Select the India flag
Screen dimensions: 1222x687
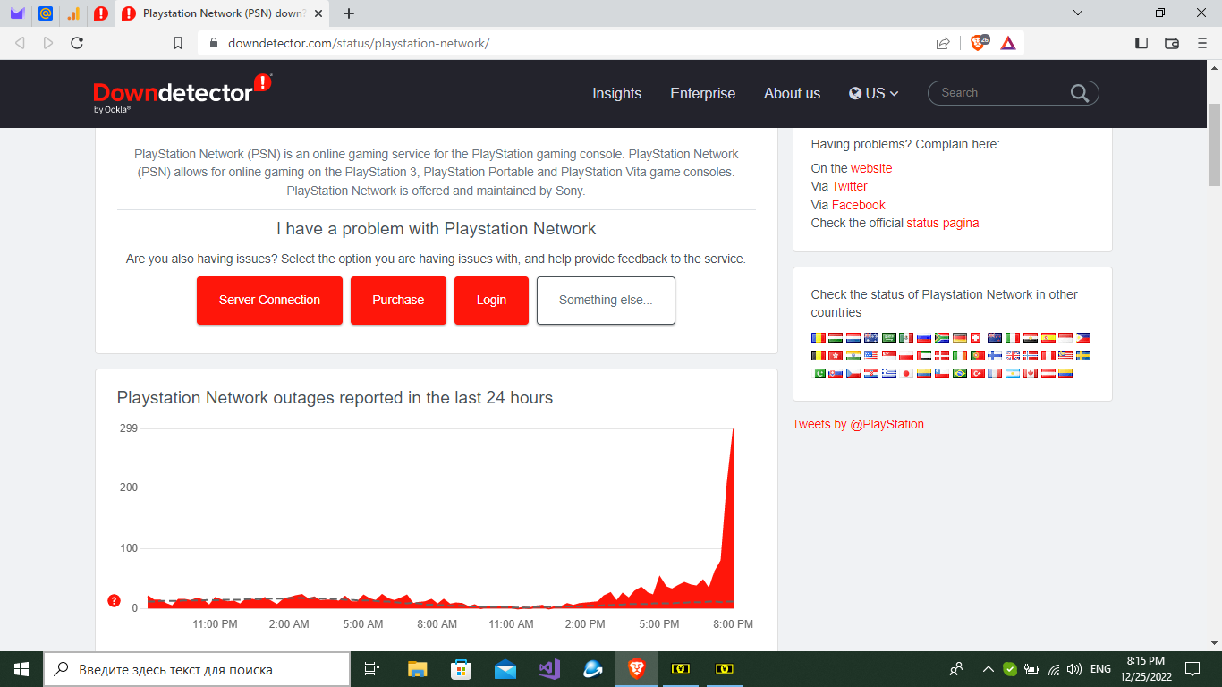pos(853,355)
